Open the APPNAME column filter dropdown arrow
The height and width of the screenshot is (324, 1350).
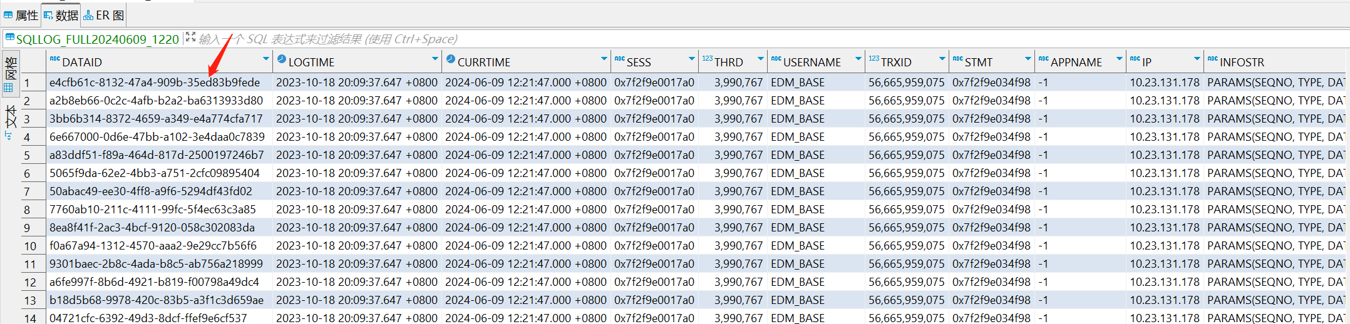pyautogui.click(x=1120, y=59)
